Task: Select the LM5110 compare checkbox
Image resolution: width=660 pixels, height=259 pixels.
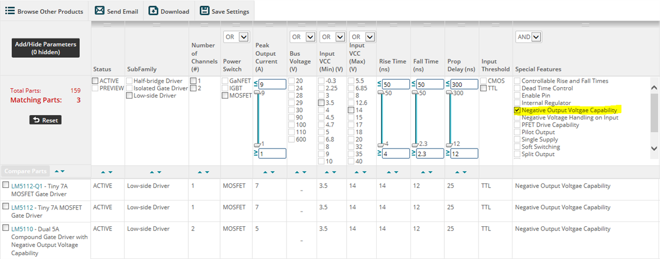Action: (5, 228)
